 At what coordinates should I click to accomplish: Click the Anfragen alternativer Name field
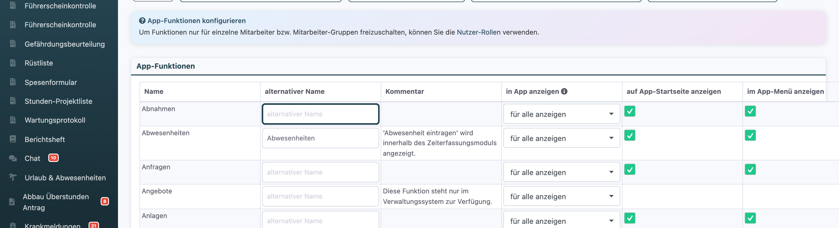(x=320, y=172)
